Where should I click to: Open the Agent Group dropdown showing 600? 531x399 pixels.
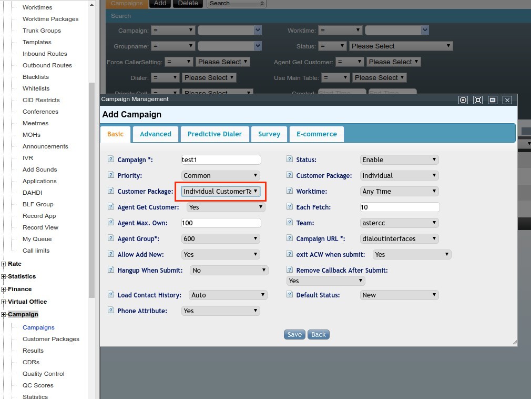[220, 238]
